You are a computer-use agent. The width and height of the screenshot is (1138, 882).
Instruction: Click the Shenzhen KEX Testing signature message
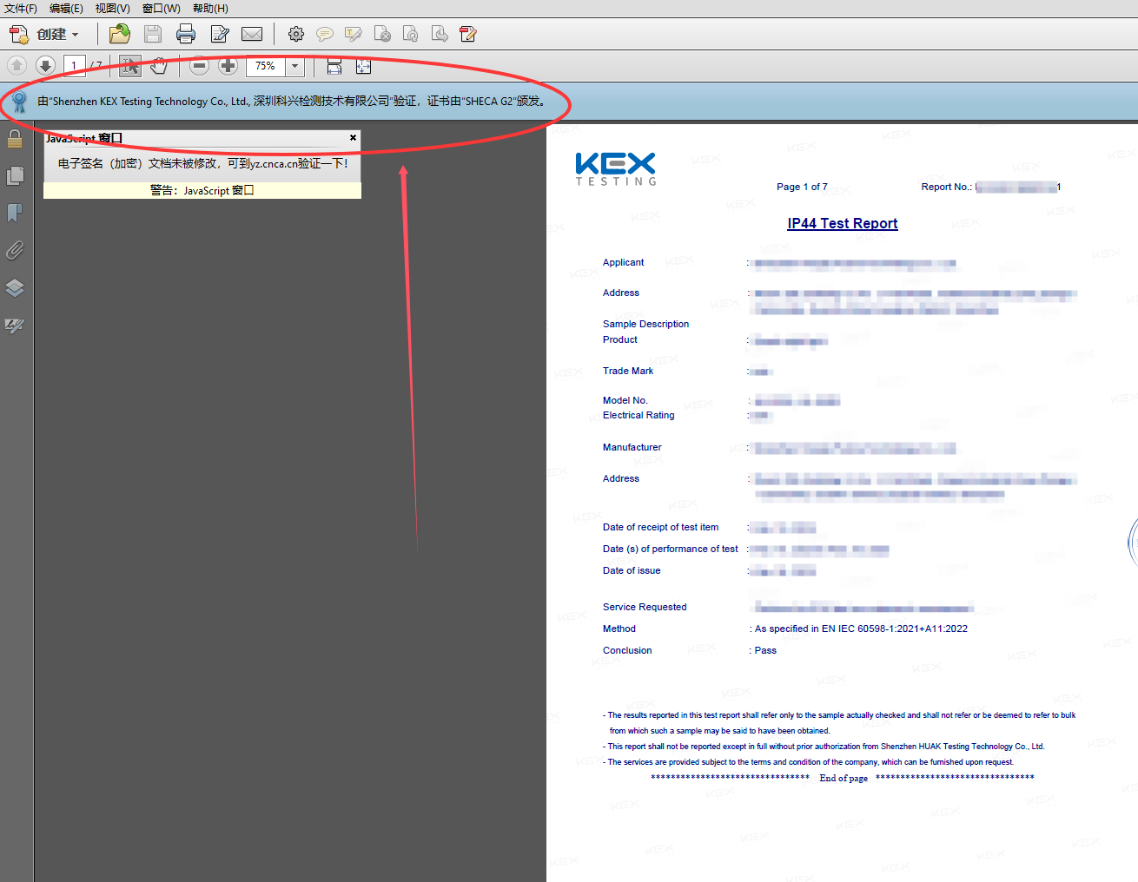click(x=293, y=102)
